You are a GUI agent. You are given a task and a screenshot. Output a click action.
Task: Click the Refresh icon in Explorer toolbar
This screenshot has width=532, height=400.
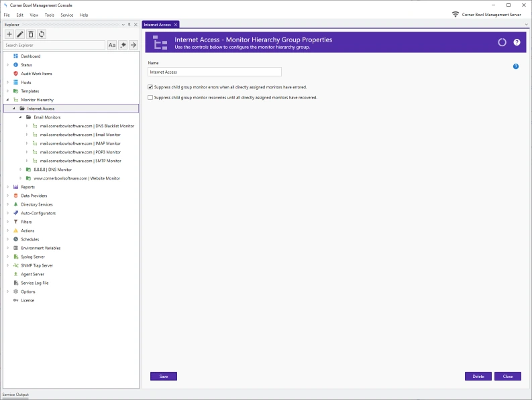[42, 34]
